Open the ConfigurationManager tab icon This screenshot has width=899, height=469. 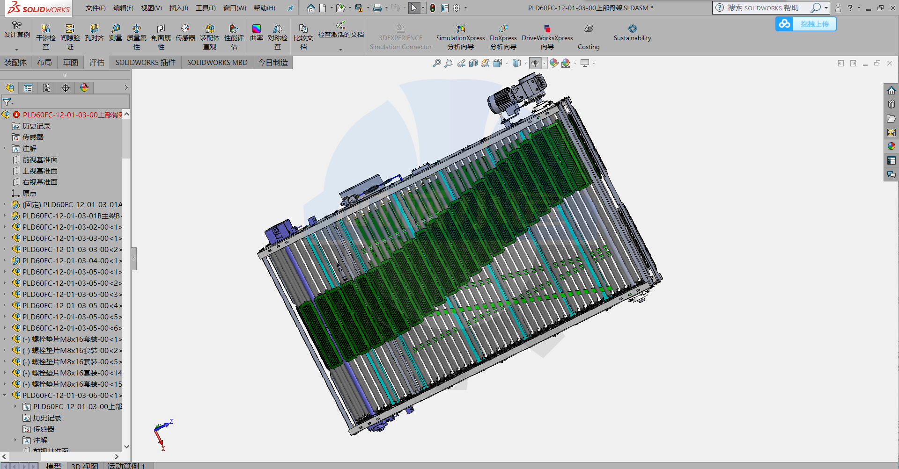(x=47, y=88)
